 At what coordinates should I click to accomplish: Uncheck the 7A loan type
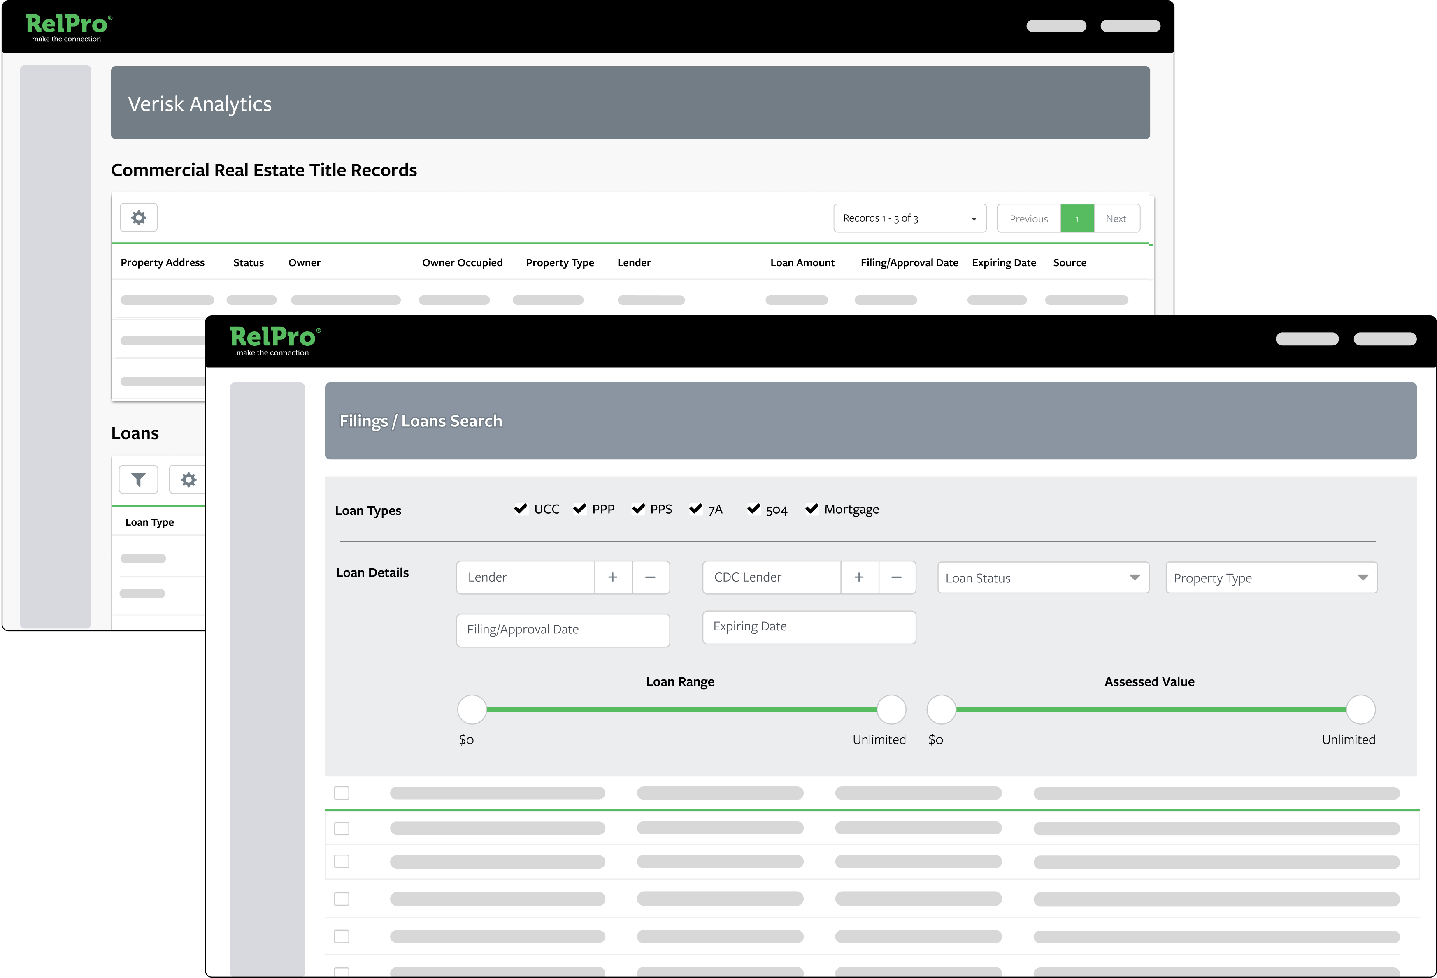click(695, 508)
